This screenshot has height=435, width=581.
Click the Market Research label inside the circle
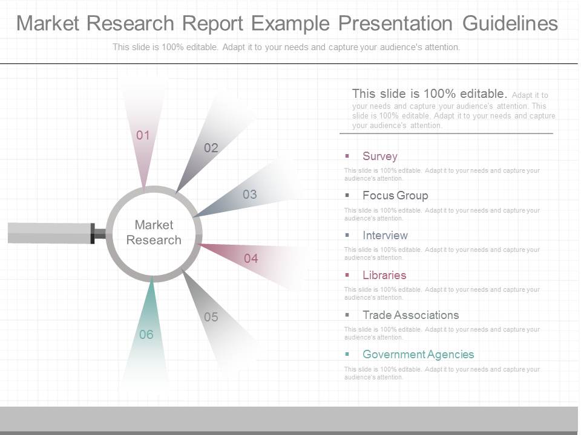(x=154, y=232)
